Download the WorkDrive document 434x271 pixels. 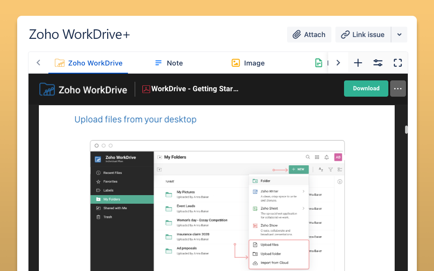pyautogui.click(x=366, y=89)
